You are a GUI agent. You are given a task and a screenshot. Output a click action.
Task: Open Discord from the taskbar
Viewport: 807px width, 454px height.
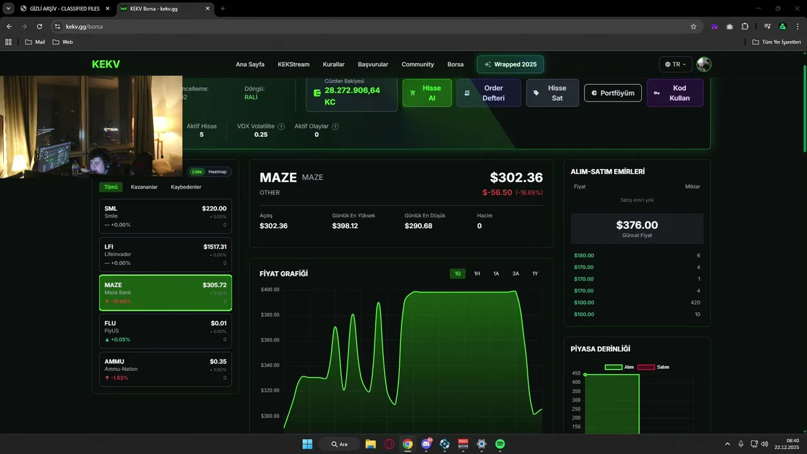coord(426,444)
